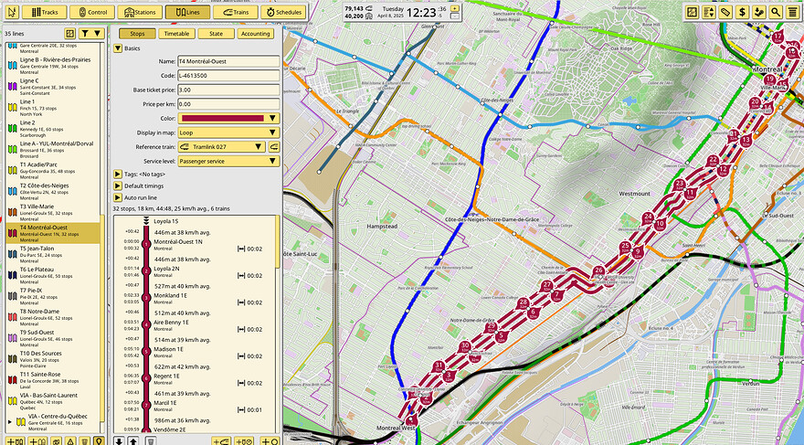The height and width of the screenshot is (445, 804).
Task: Decrease game speed with minus button
Action: point(455,16)
